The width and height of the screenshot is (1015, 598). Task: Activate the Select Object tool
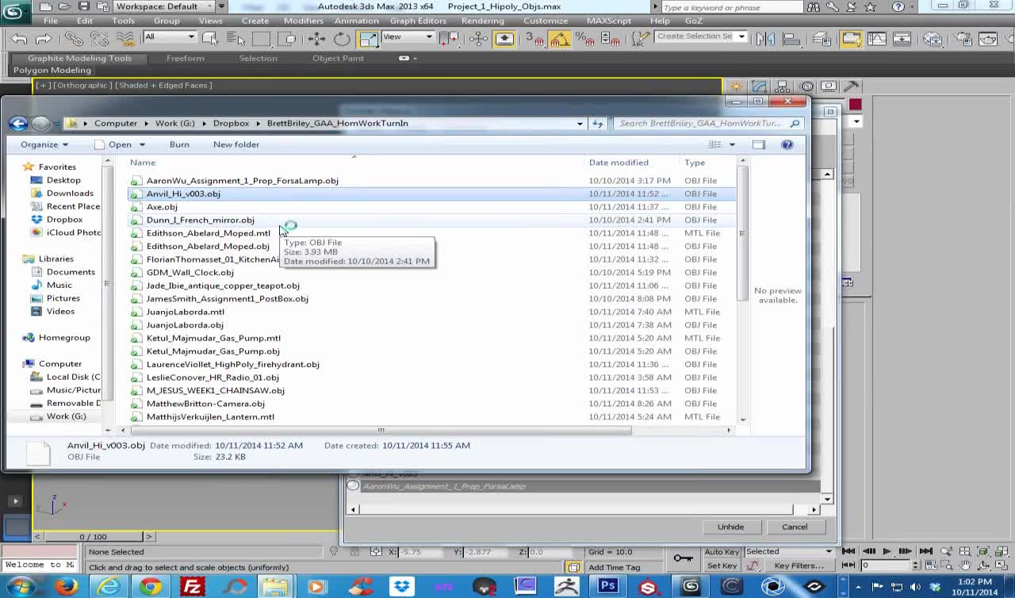coord(210,38)
